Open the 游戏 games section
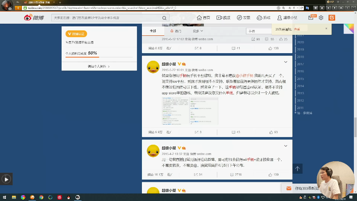Screen dimensions: 357x201 [x=263, y=17]
